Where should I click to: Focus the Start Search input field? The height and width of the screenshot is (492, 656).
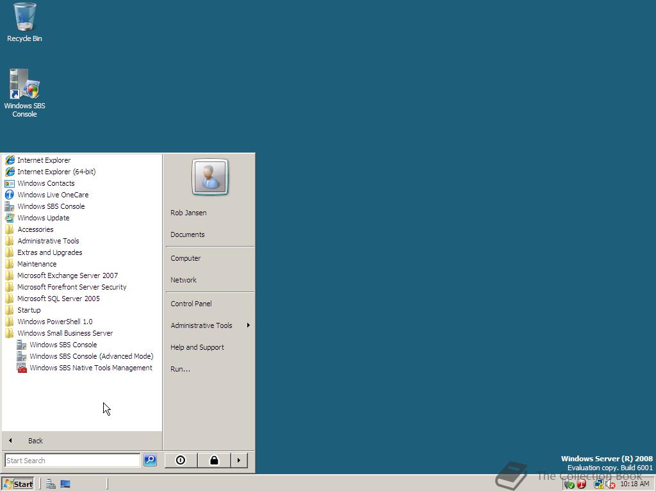[x=73, y=460]
